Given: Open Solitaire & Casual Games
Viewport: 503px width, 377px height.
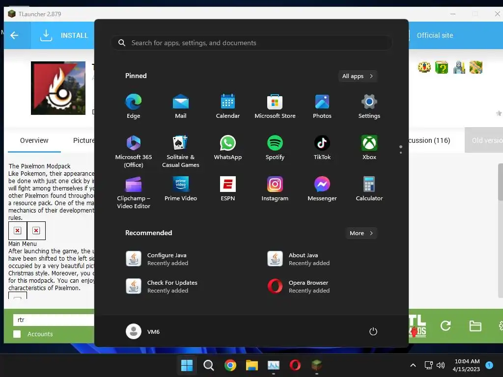Looking at the screenshot, I should click(x=181, y=151).
